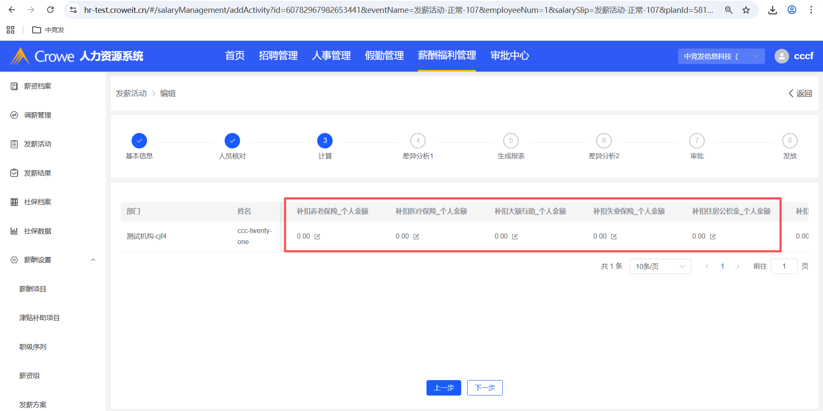Bookmark this page with star icon

[746, 10]
